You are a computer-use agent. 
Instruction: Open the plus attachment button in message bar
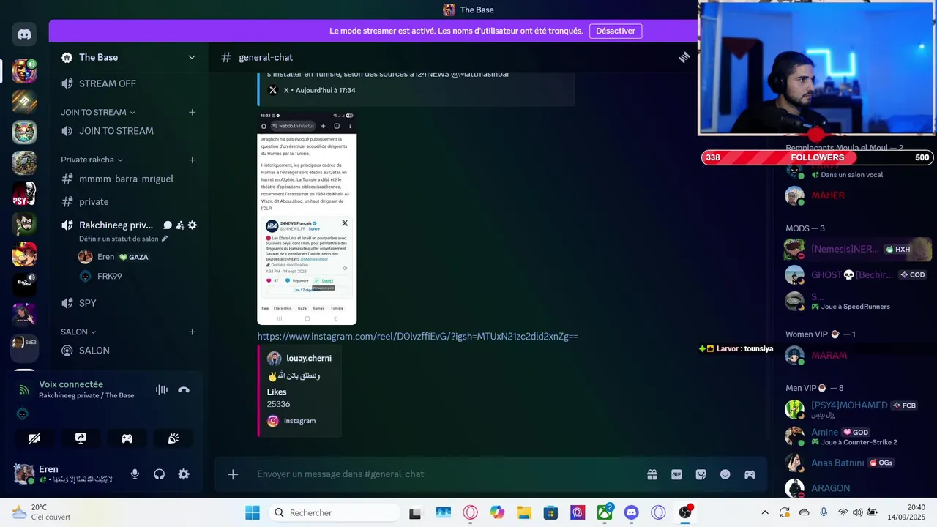click(x=233, y=474)
